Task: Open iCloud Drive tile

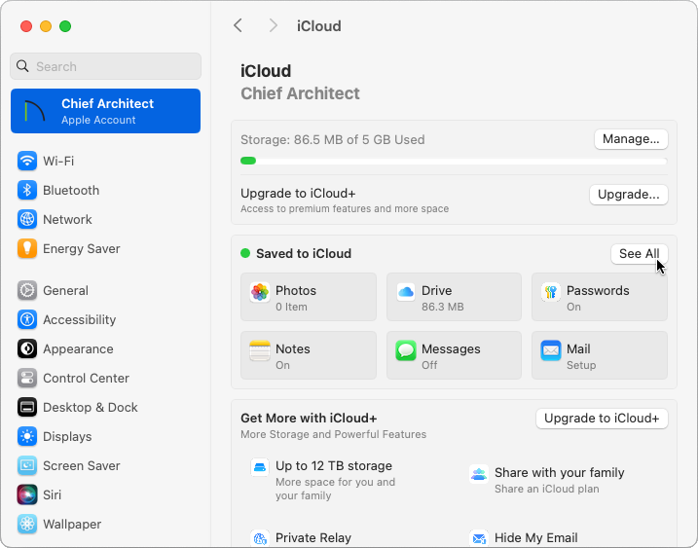Action: (454, 297)
